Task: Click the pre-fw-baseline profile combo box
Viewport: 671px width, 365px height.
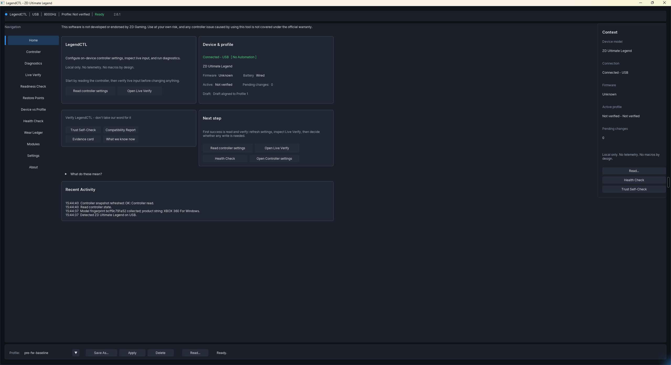Action: pyautogui.click(x=51, y=353)
